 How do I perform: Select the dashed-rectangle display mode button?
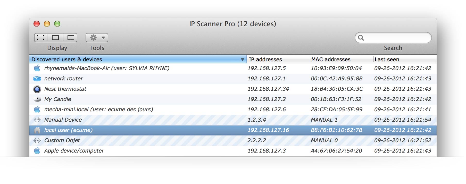click(41, 38)
